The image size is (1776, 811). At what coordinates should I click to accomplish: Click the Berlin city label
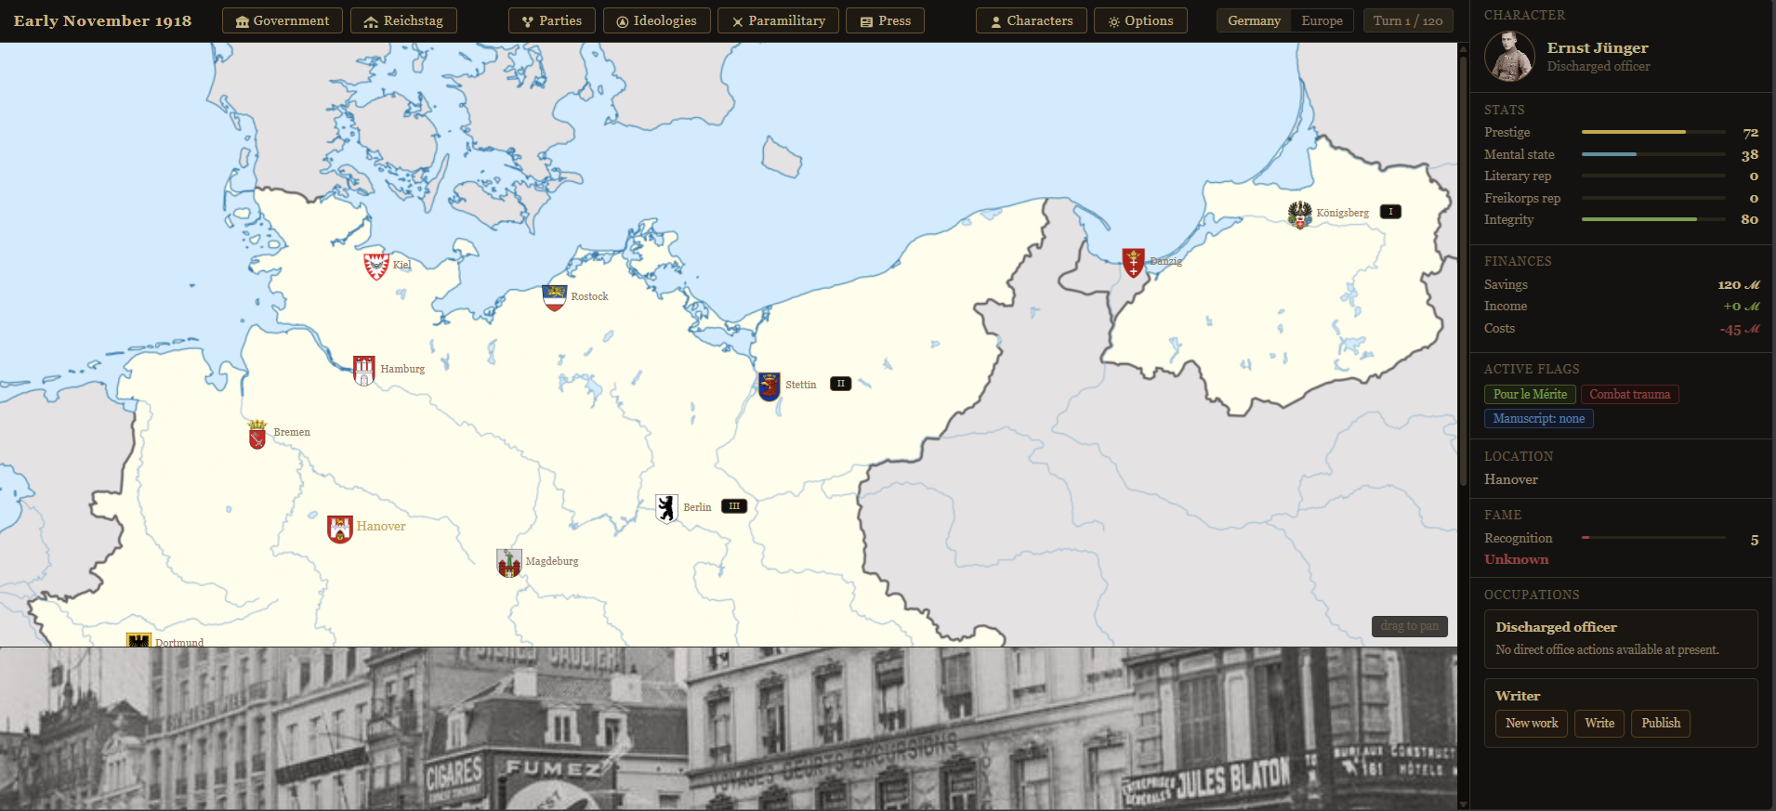(697, 507)
